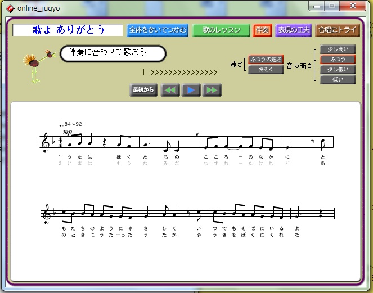Click the tempo marking 84~92

pyautogui.click(x=70, y=124)
